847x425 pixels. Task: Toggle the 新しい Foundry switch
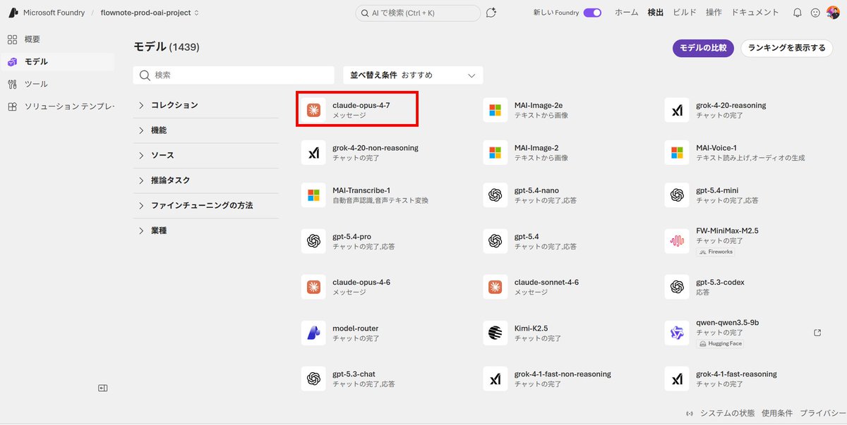point(592,13)
